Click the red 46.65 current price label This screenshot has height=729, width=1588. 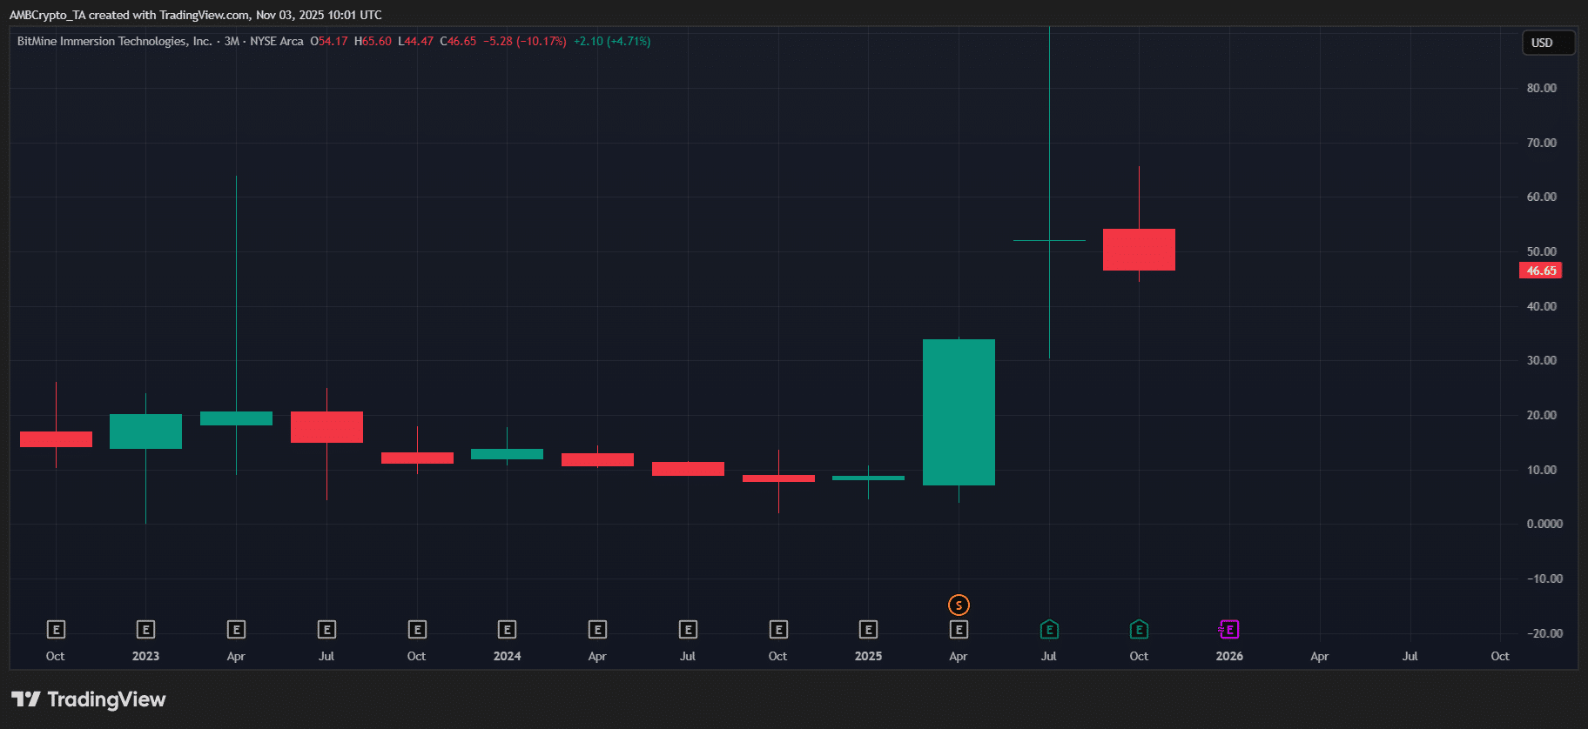coord(1540,271)
